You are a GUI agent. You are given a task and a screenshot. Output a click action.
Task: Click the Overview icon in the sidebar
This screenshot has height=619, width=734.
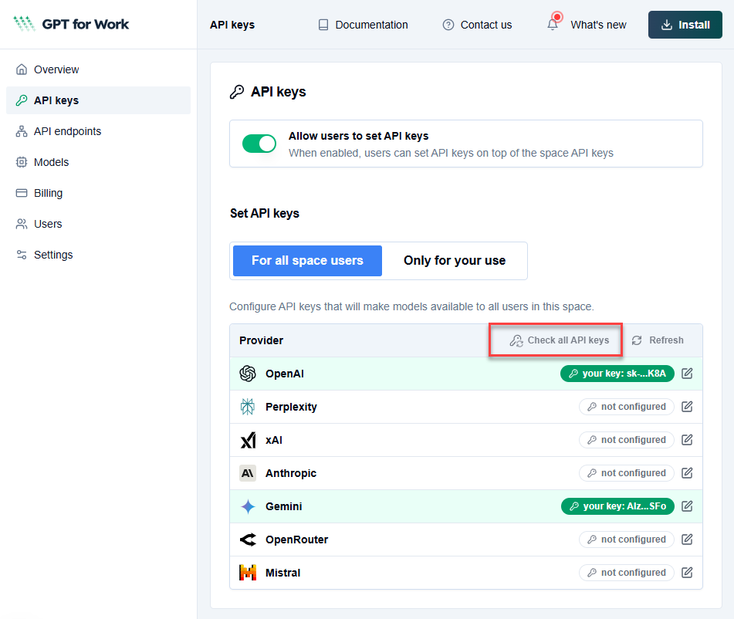(22, 69)
